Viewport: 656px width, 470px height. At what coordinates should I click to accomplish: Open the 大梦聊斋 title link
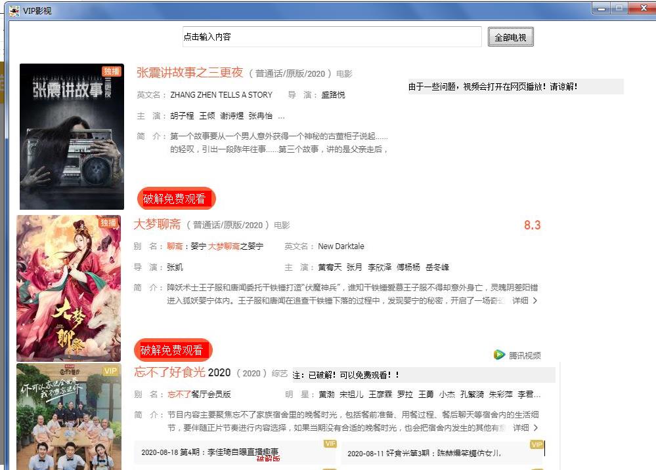click(x=157, y=224)
